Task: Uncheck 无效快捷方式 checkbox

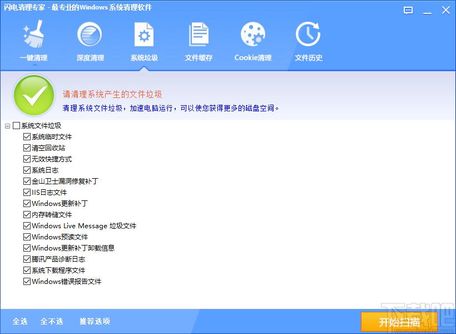Action: tap(27, 159)
